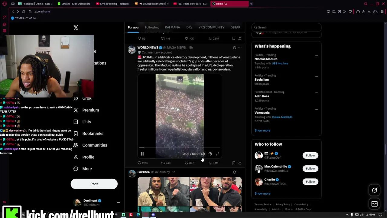Viewport: 387px width, 218px height.
Task: Share the top post beside 2.5M views
Action: pos(240,38)
